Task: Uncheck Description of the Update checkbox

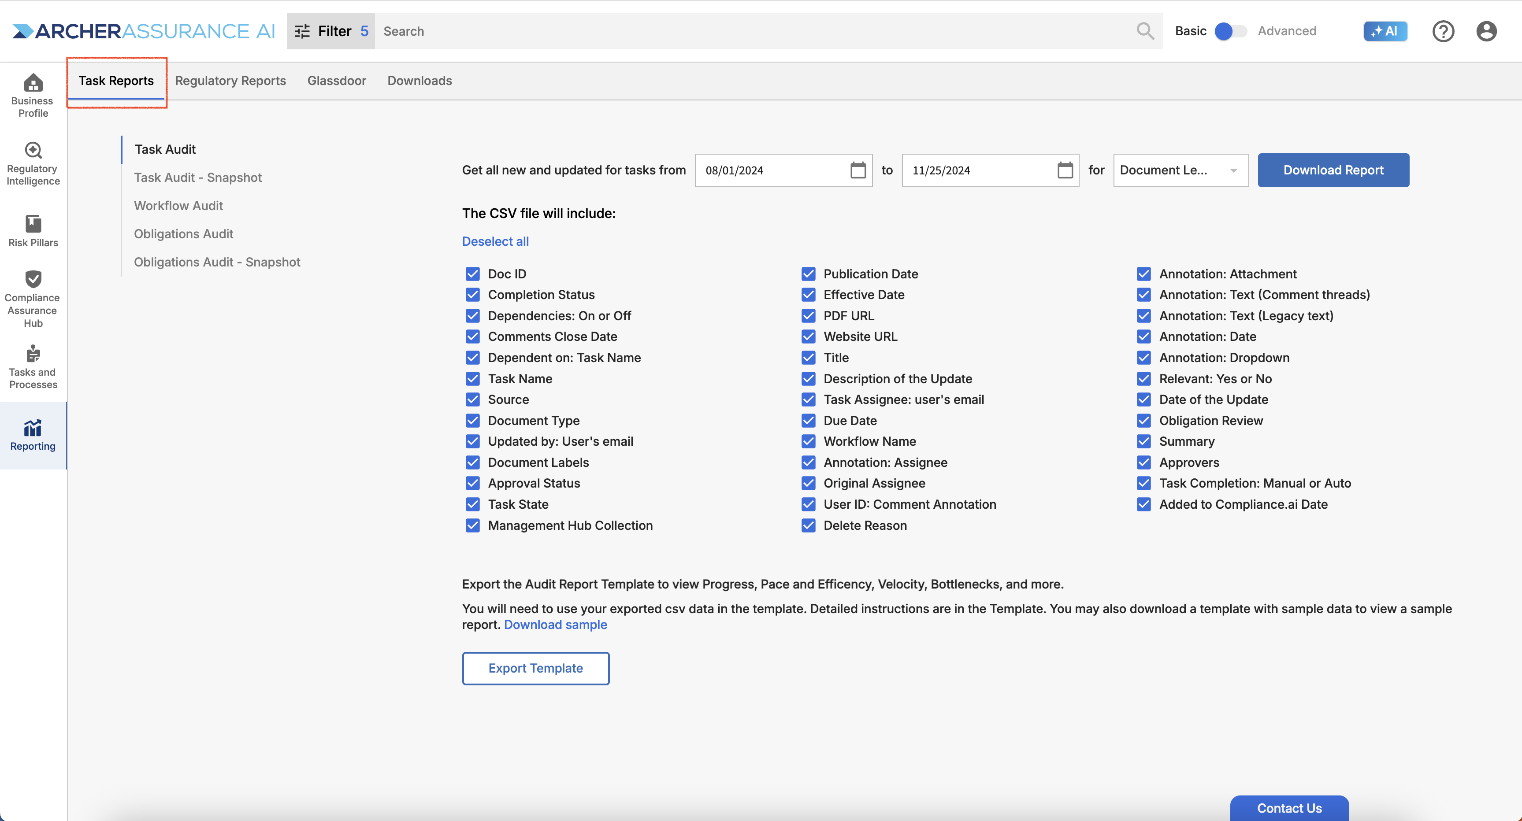Action: 808,379
